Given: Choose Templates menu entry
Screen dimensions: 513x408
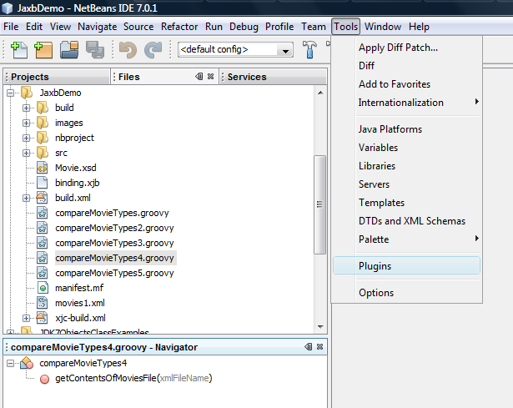Looking at the screenshot, I should coord(407,203).
